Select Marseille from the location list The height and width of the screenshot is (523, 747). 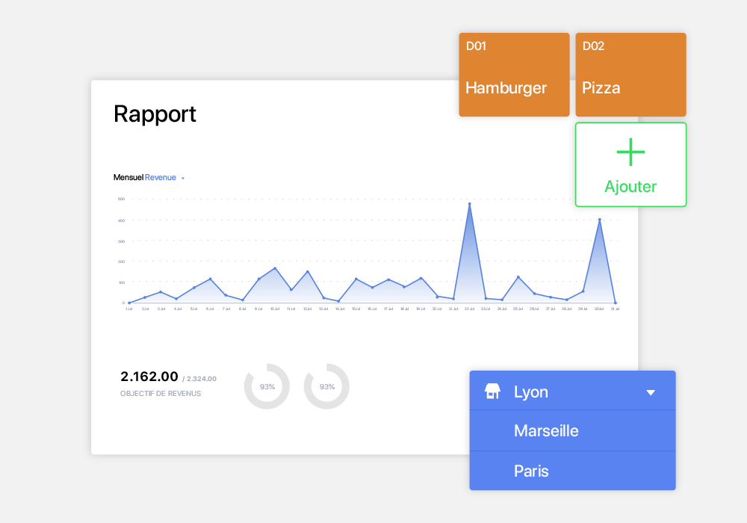click(x=573, y=430)
